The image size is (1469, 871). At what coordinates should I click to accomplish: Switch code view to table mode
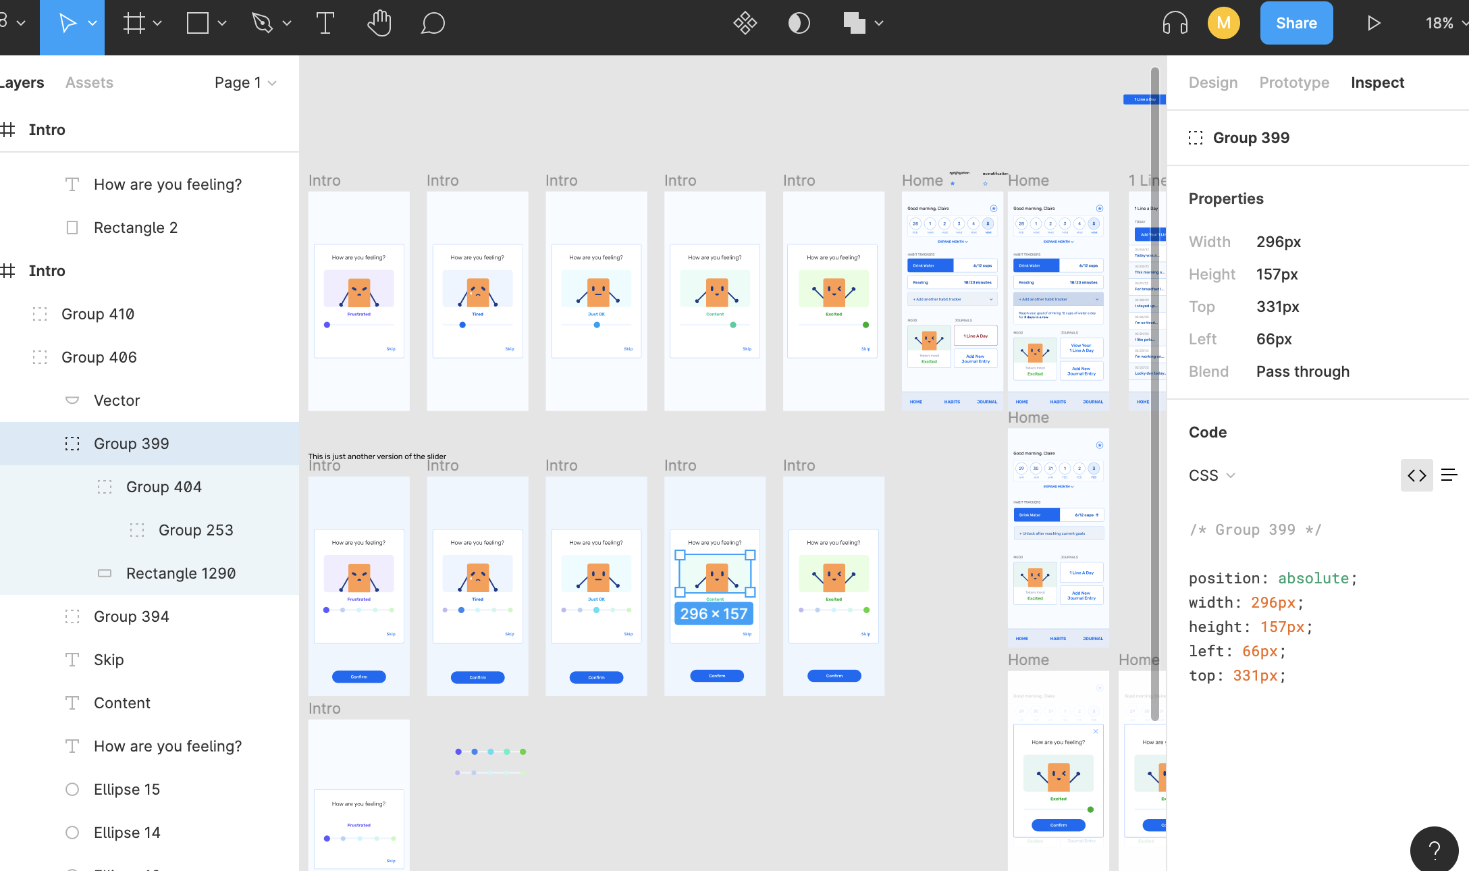(x=1449, y=475)
